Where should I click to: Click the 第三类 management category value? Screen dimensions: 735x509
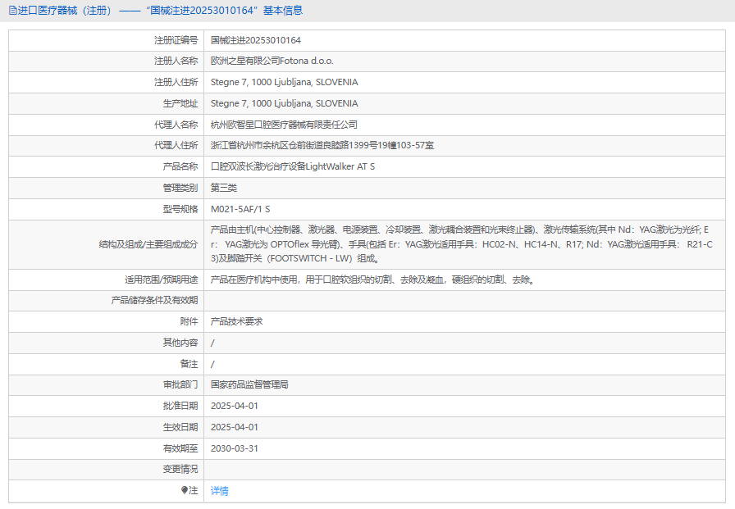tap(224, 188)
